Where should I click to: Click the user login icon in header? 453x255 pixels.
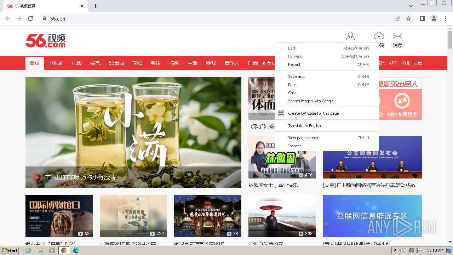[350, 36]
